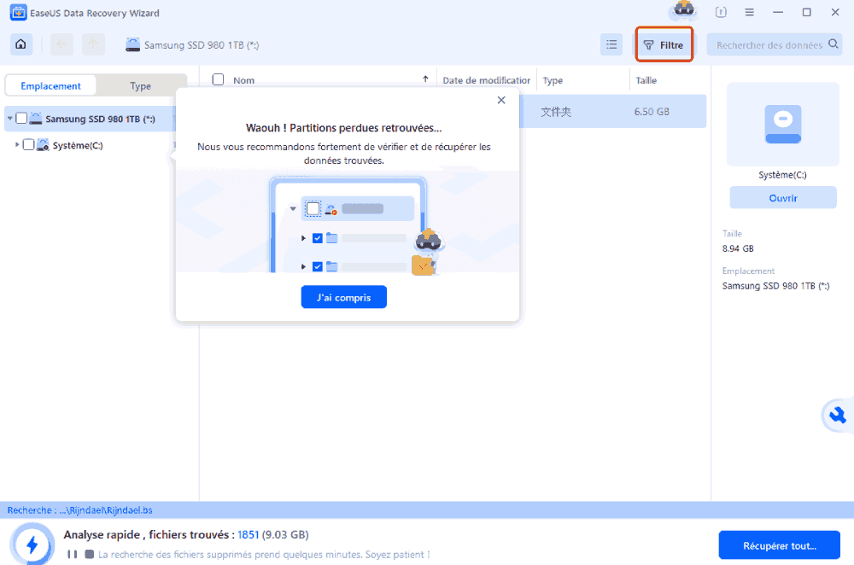Screen dimensions: 854x565
Task: Switch to the Type tab
Action: click(141, 86)
